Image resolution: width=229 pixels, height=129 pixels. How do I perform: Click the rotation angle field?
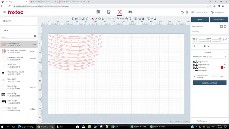(x=199, y=46)
